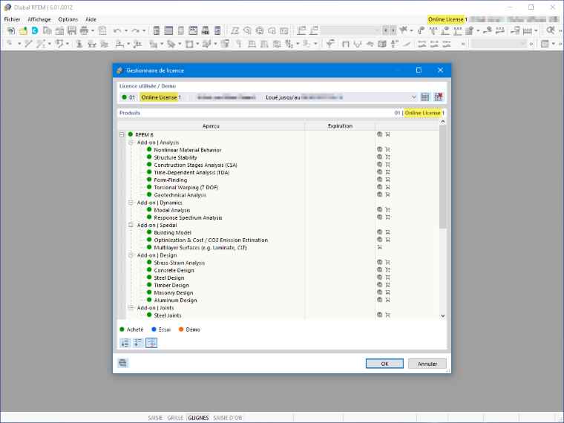Click the shopping cart icon in the RFEM 6 row
This screenshot has width=564, height=423.
(x=387, y=134)
